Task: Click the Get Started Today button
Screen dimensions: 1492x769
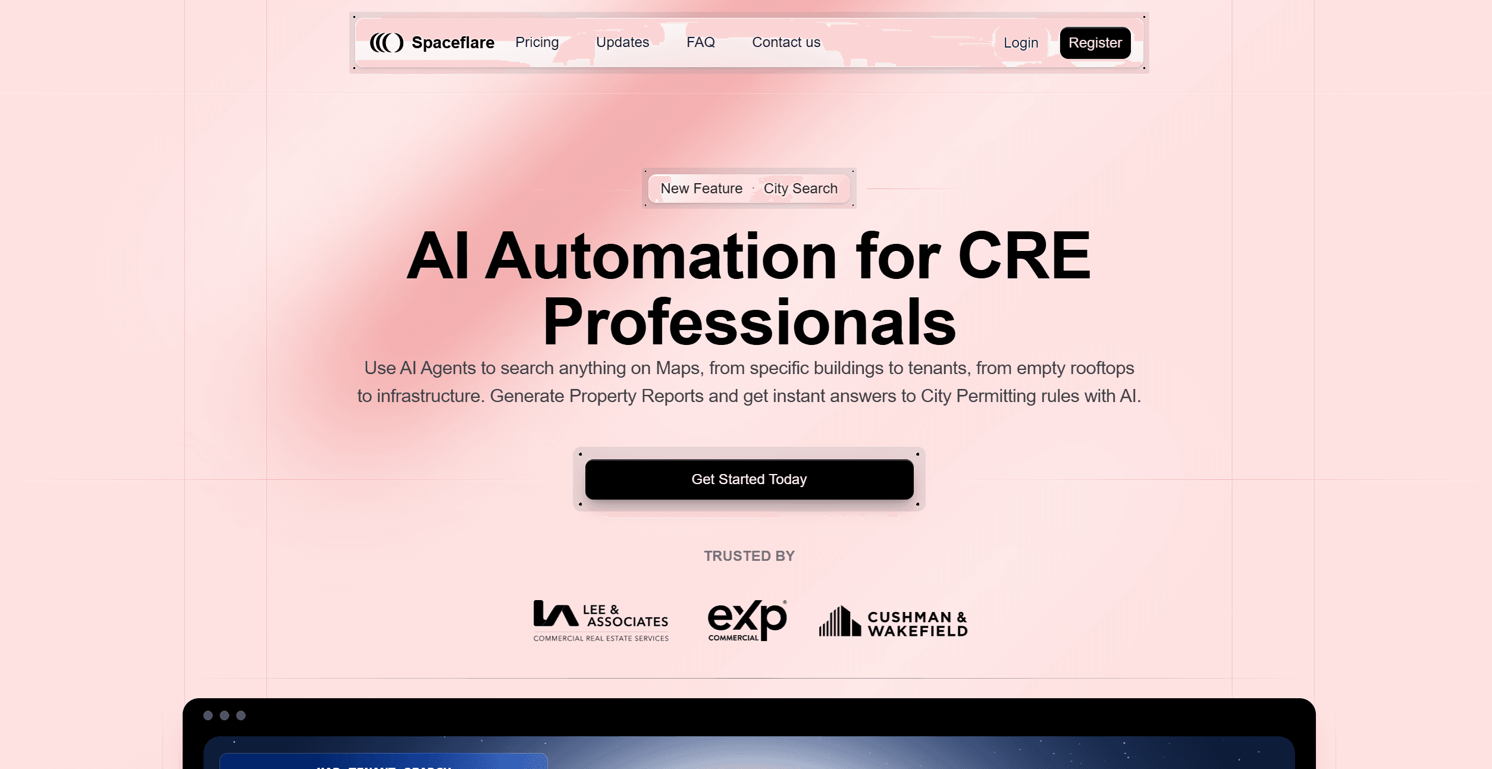Action: tap(748, 479)
